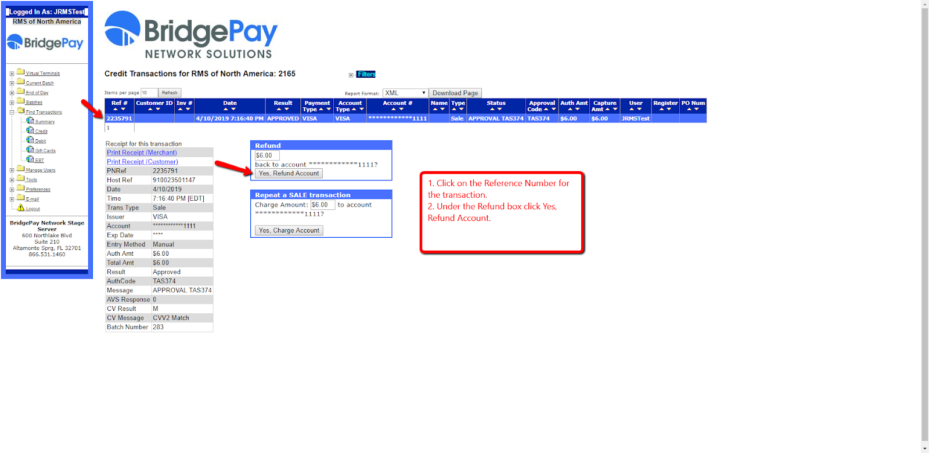Click the Filters link
This screenshot has height=453, width=929.
tap(366, 74)
